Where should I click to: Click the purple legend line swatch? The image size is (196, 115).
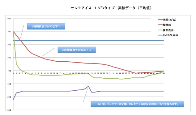click(x=160, y=35)
